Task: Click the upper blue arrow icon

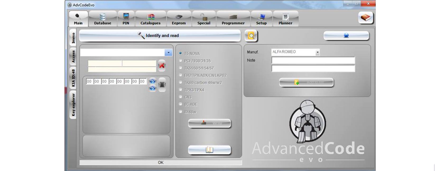Action: (152, 81)
